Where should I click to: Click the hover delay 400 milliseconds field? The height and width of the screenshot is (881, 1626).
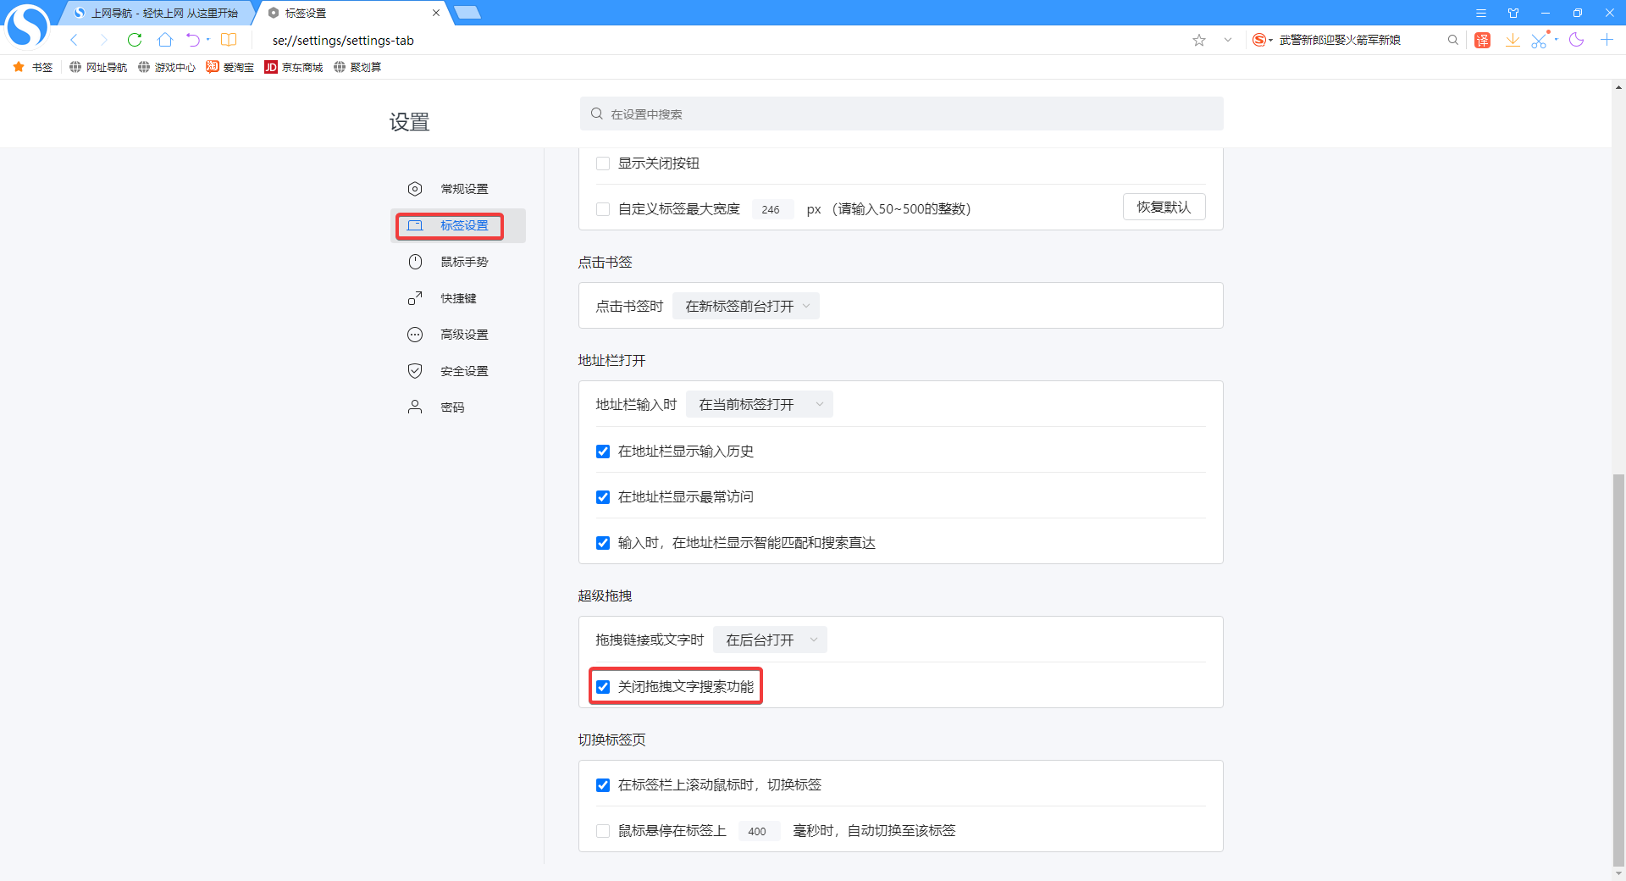[758, 831]
